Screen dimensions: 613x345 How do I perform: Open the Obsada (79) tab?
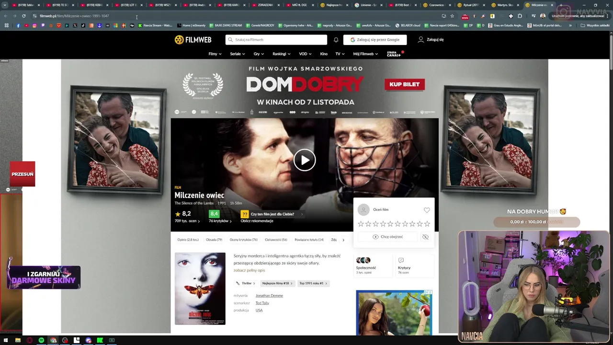click(x=214, y=240)
